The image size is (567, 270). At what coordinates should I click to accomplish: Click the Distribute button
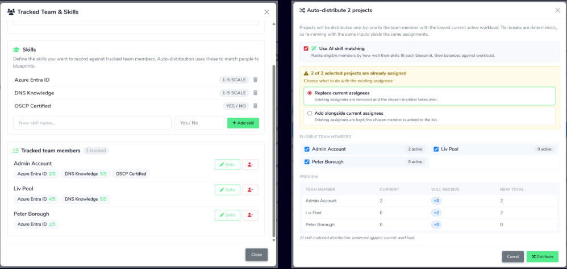[543, 256]
